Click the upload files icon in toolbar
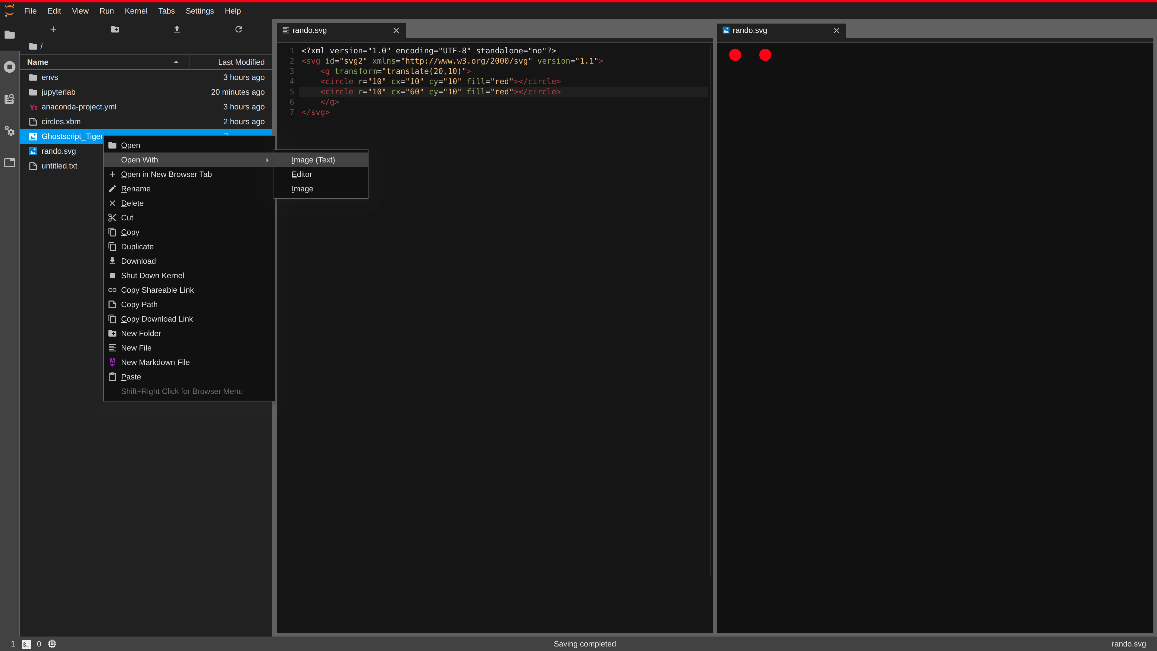The height and width of the screenshot is (651, 1157). point(176,30)
